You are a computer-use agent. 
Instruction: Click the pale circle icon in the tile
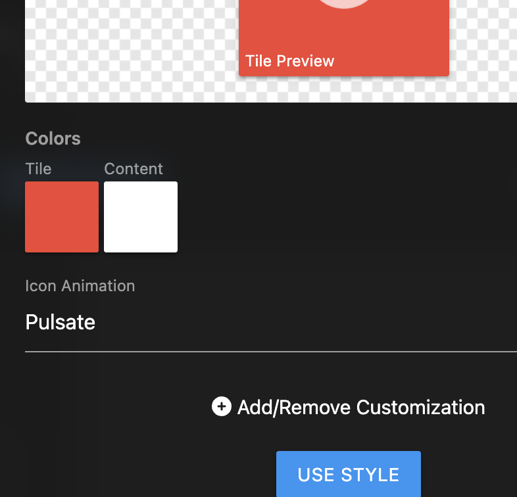(344, 3)
